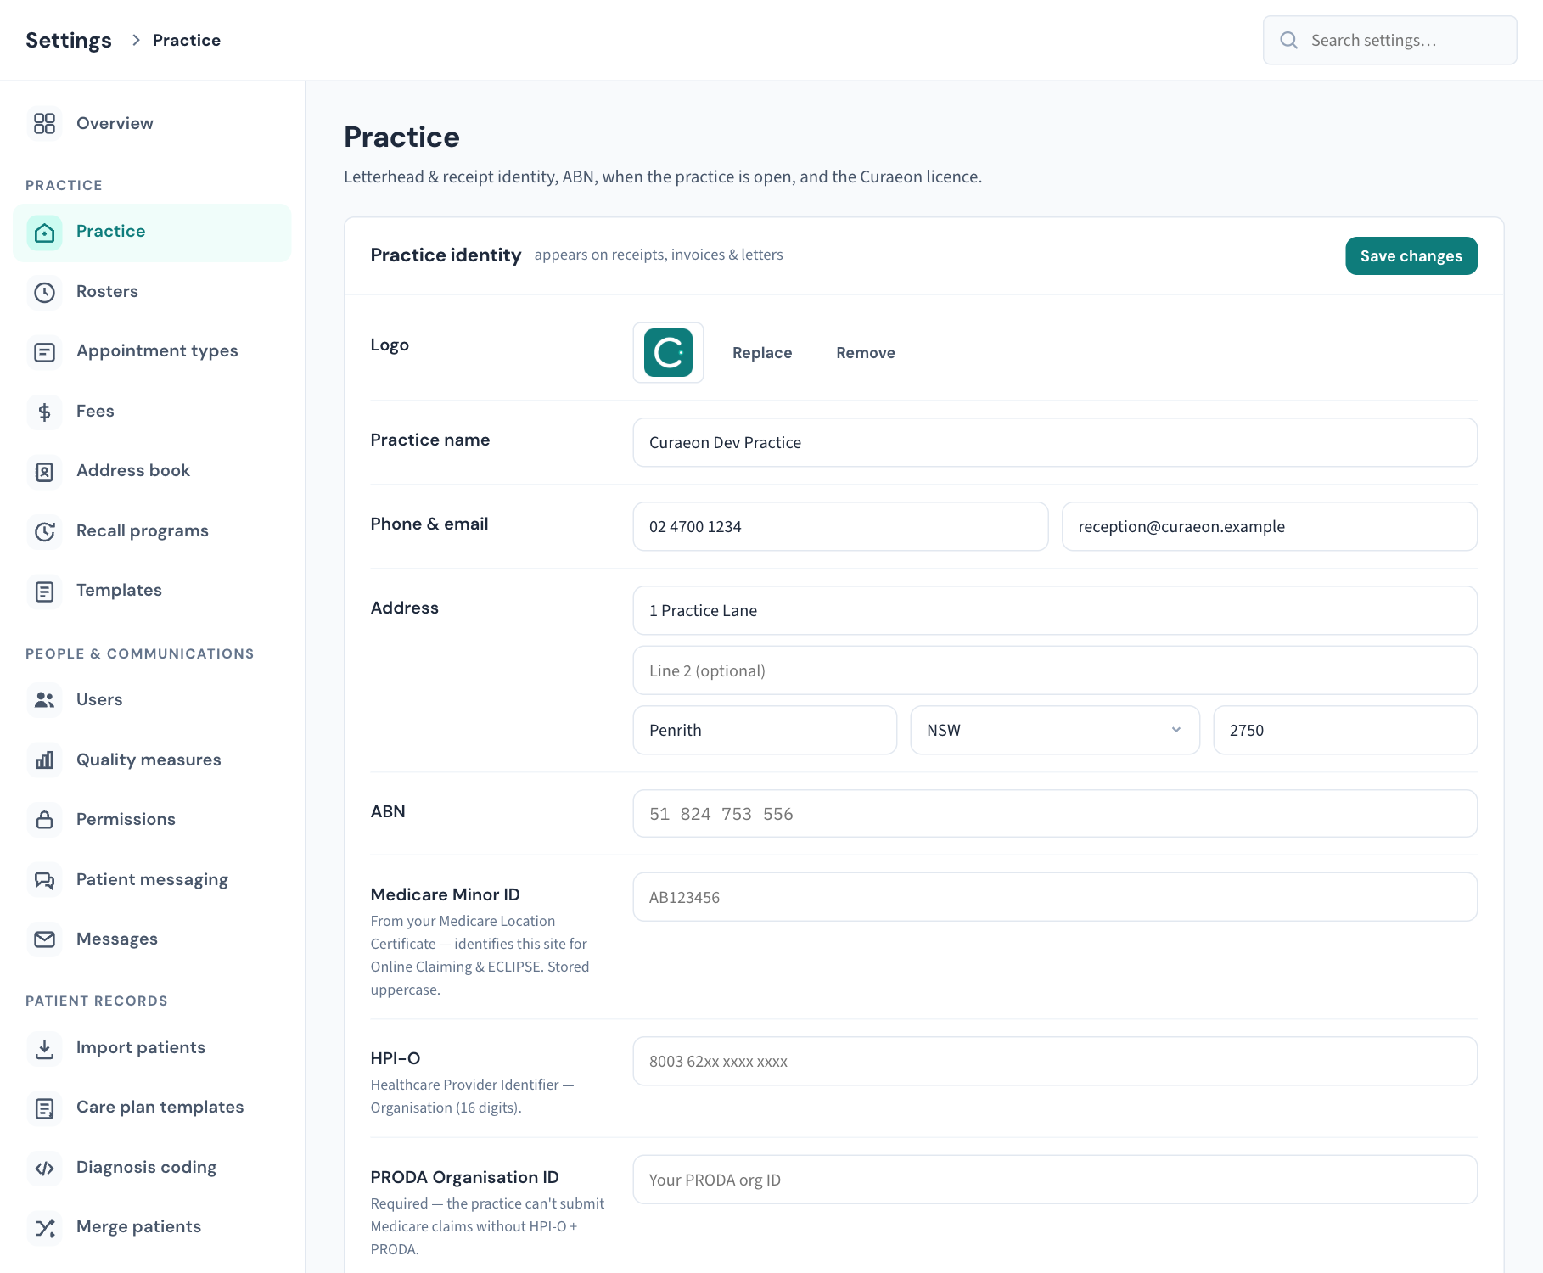
Task: Click the practice logo thumbnail
Action: click(668, 352)
